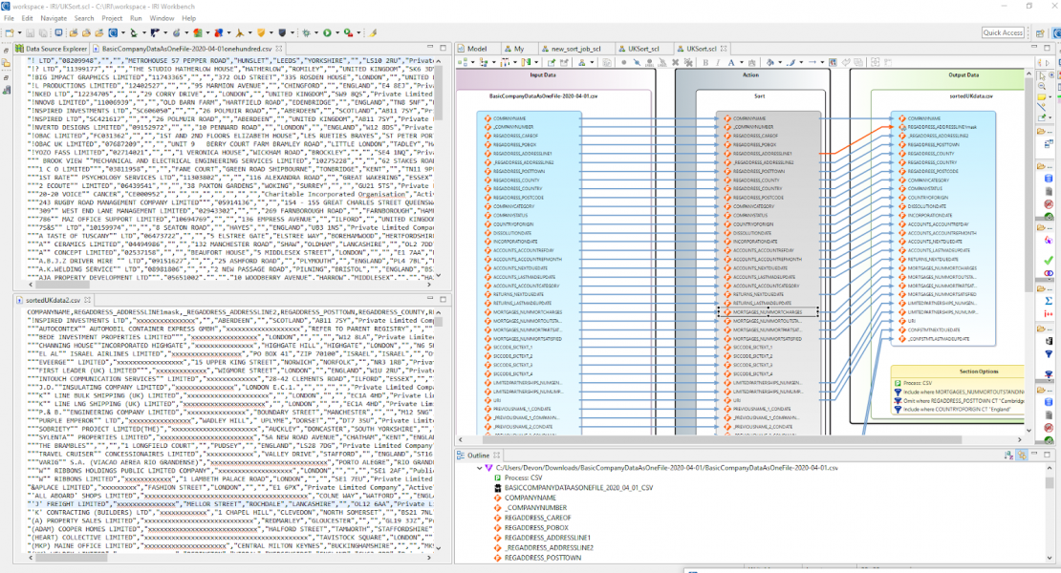Toggle the Link with Editor icon in Outline
This screenshot has height=573, width=1061.
(1022, 455)
